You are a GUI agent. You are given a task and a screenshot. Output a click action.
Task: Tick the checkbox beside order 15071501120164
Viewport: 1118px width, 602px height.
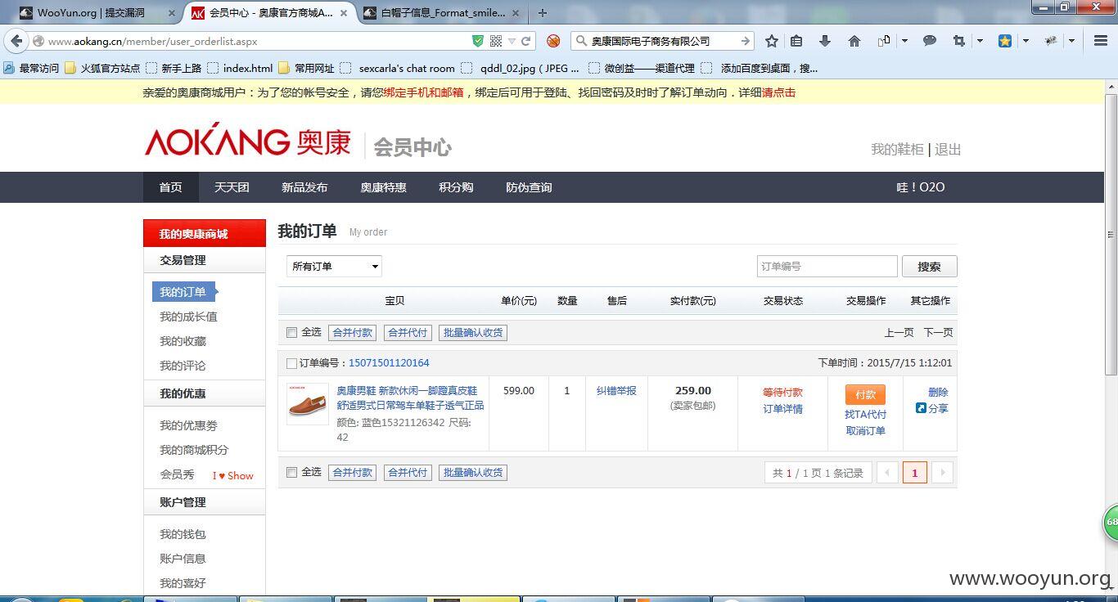[x=291, y=363]
